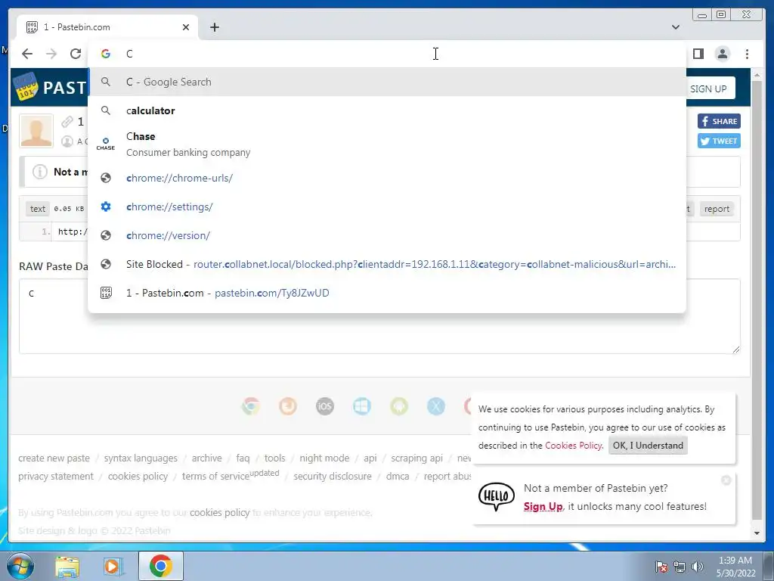
Task: Click the text syntax label
Action: click(38, 209)
